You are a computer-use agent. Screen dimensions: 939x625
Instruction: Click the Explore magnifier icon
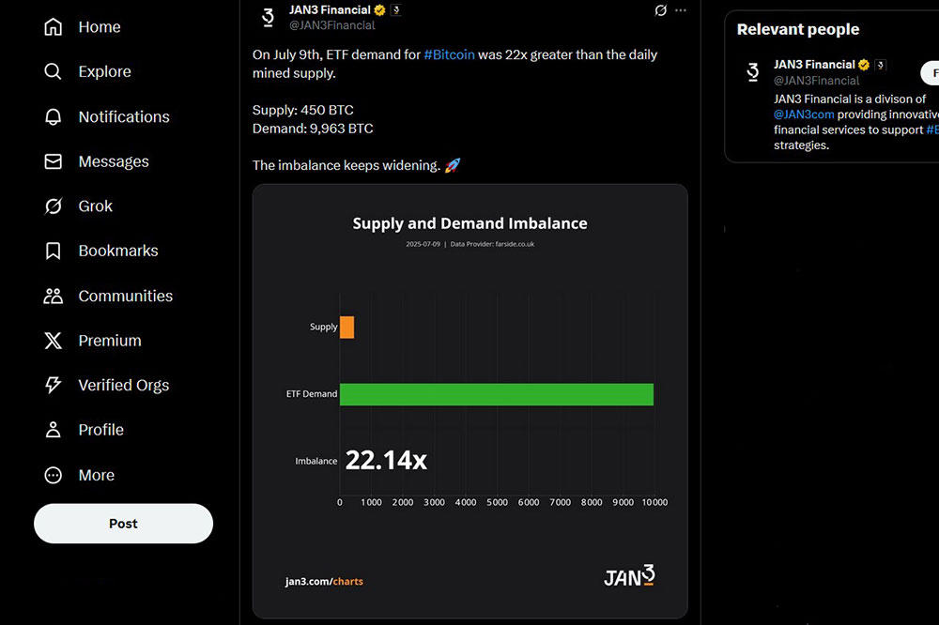point(53,71)
